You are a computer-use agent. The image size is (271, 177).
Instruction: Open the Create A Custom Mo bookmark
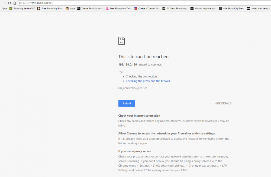coord(149,8)
